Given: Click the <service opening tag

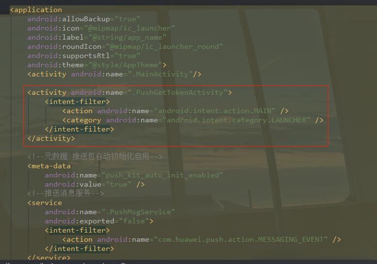Looking at the screenshot, I should point(45,203).
